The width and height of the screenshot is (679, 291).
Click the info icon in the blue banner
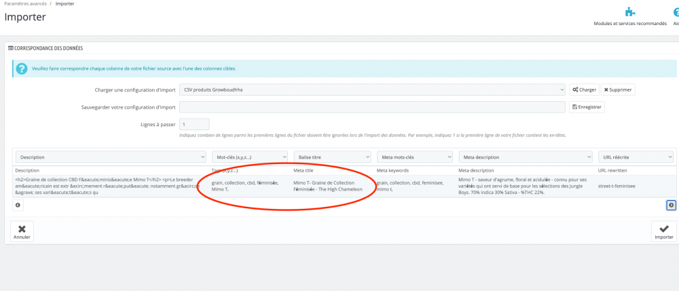point(22,69)
